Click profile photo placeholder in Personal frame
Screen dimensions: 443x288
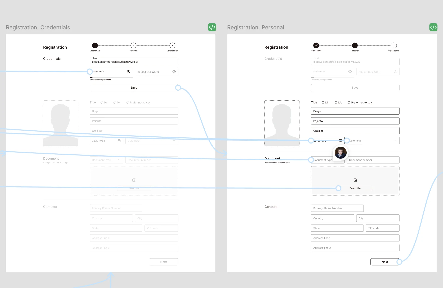coord(282,124)
